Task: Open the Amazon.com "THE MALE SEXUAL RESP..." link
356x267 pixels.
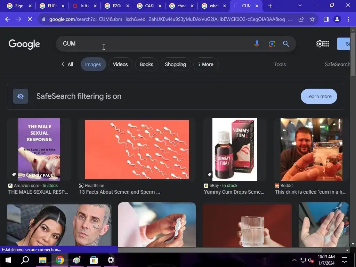Action: pos(38,192)
